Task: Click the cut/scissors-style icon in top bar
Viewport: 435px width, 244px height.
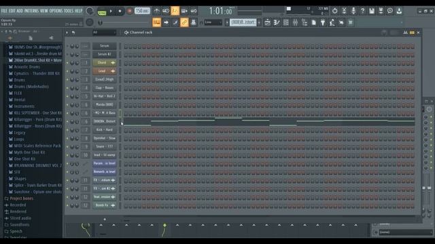Action: 344,11
